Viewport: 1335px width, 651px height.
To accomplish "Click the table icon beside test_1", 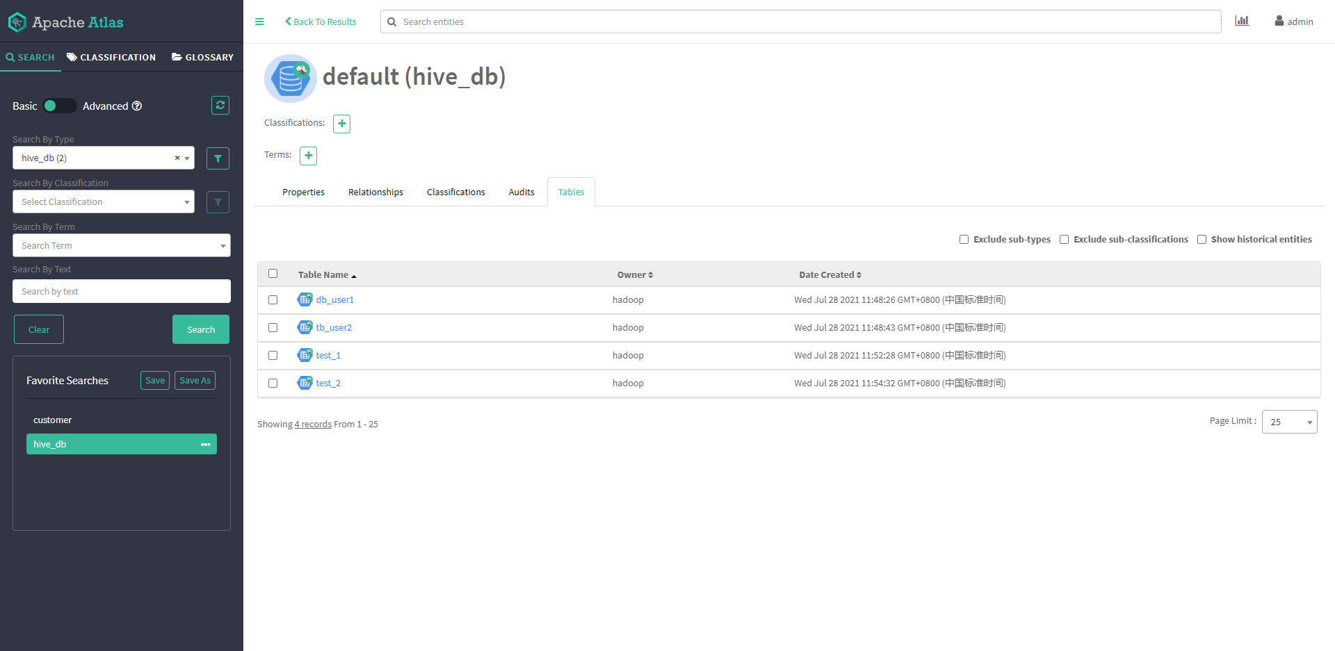I will [x=305, y=355].
